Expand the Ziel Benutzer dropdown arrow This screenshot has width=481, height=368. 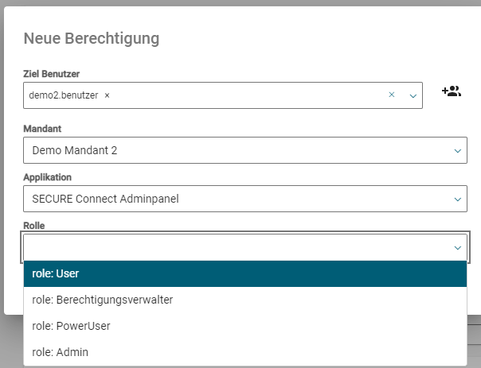tap(413, 96)
